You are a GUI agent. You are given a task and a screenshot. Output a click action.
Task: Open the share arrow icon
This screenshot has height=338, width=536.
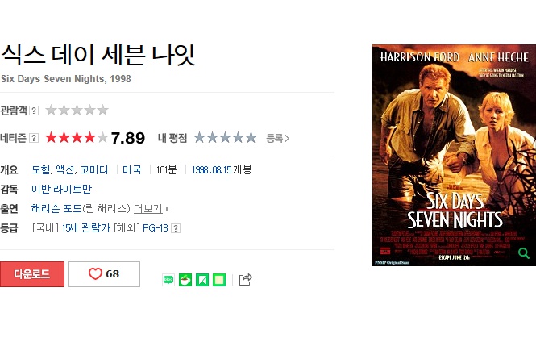tap(246, 279)
